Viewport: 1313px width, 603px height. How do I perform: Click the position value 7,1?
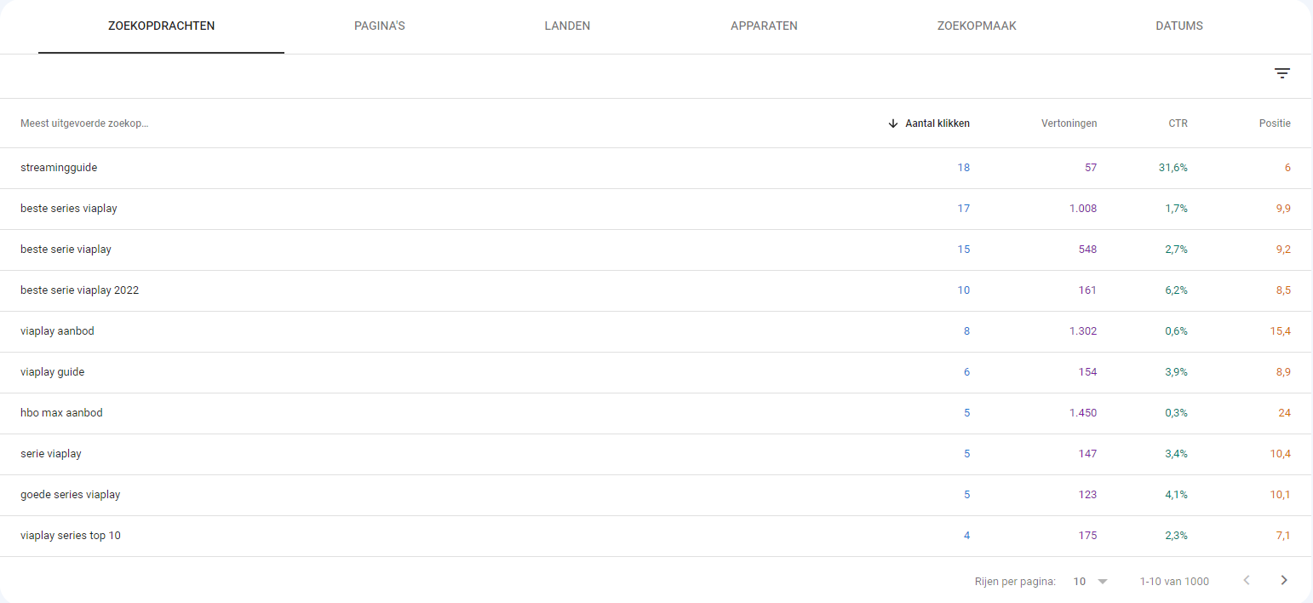coord(1283,536)
